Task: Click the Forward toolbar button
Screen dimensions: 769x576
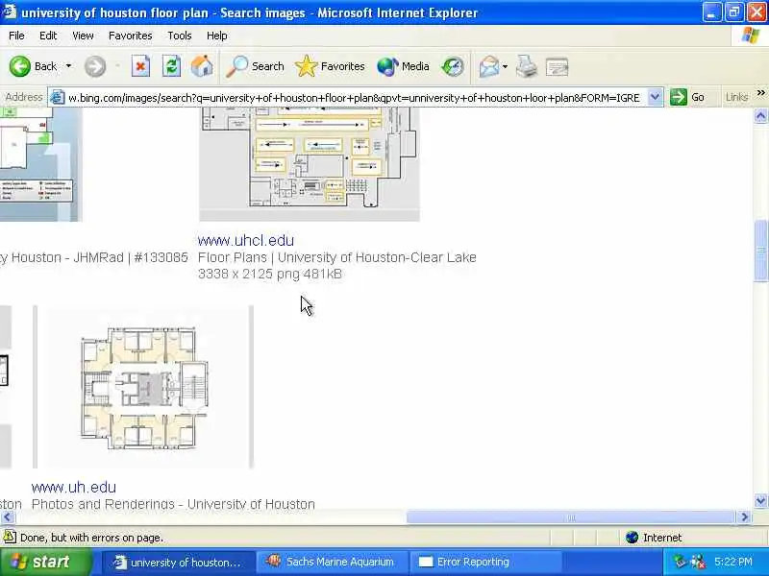Action: click(94, 66)
